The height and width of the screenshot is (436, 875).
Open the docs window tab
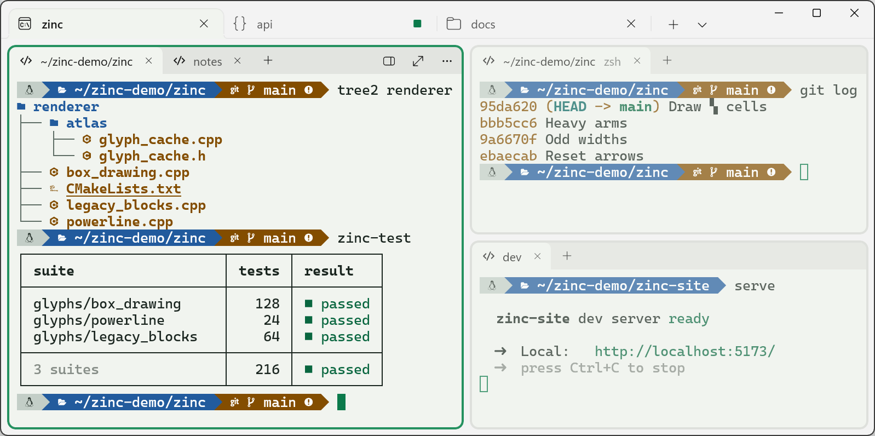(543, 24)
